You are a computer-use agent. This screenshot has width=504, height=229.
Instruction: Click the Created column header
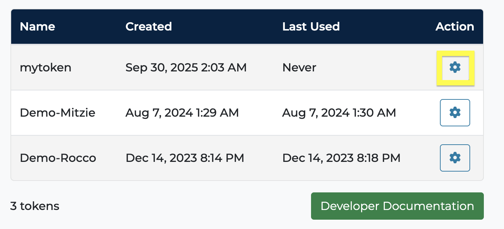coord(148,27)
